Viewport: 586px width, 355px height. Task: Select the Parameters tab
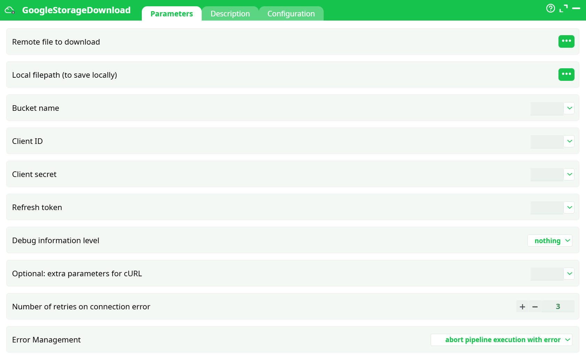(x=171, y=14)
